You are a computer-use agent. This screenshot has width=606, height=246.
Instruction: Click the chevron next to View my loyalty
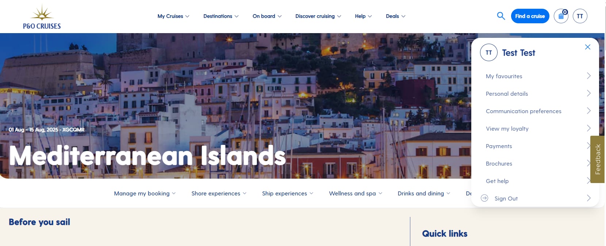(588, 128)
